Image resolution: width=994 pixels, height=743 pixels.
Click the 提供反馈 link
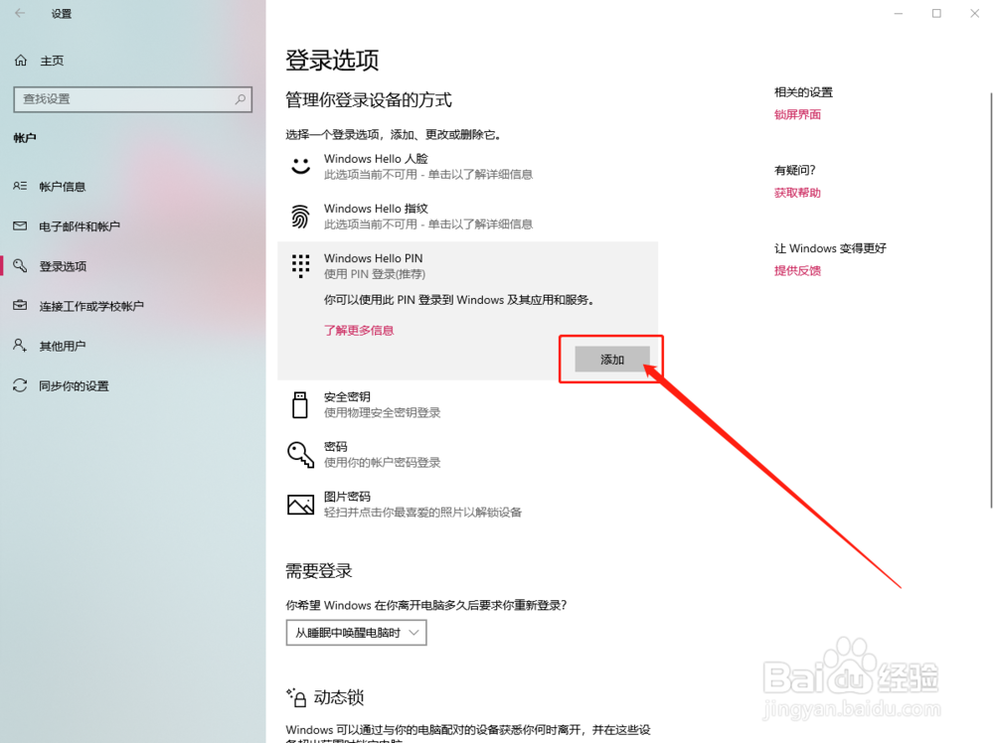tap(797, 270)
